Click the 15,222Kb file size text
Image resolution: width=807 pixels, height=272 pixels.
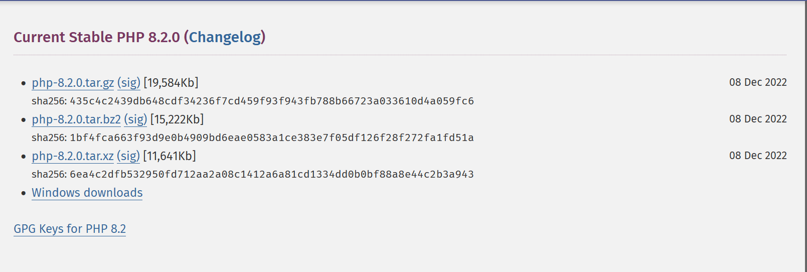[177, 119]
